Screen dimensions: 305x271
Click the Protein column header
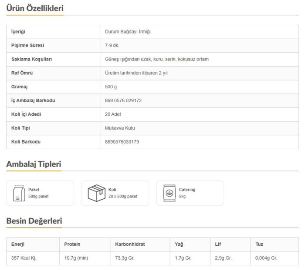click(72, 244)
